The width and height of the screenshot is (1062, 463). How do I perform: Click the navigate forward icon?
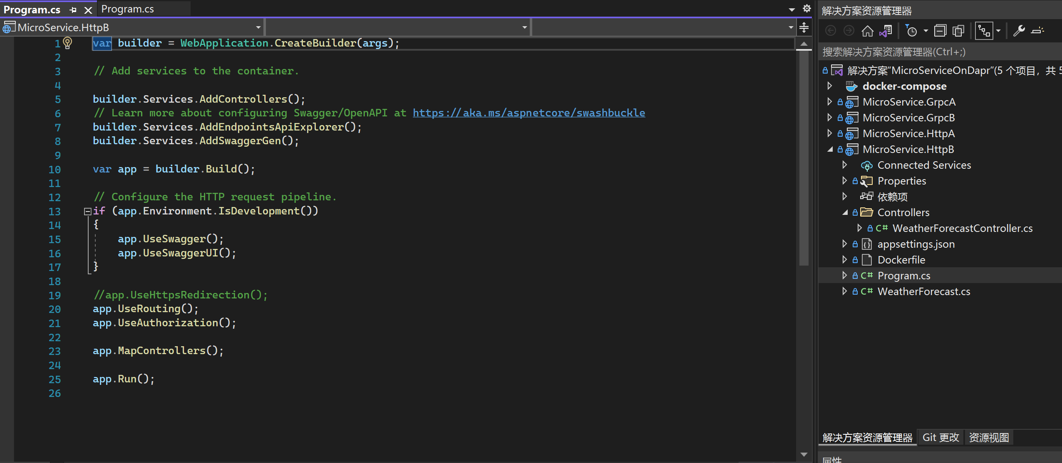[x=846, y=30]
